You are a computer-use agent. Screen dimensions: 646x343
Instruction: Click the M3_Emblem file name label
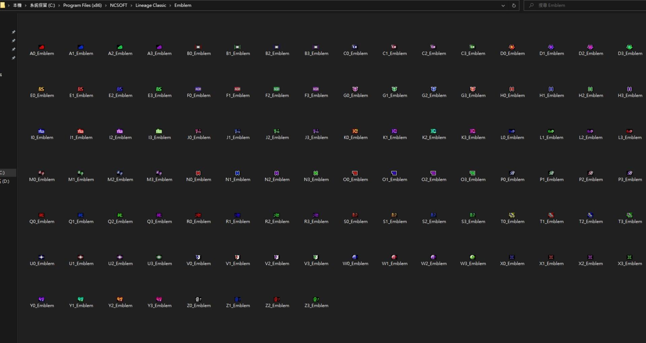(159, 180)
